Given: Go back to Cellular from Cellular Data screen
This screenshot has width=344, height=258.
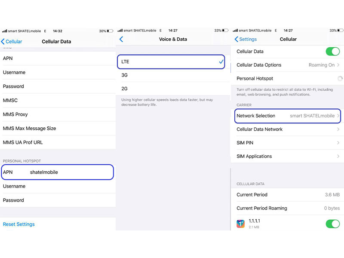Looking at the screenshot, I should (12, 41).
